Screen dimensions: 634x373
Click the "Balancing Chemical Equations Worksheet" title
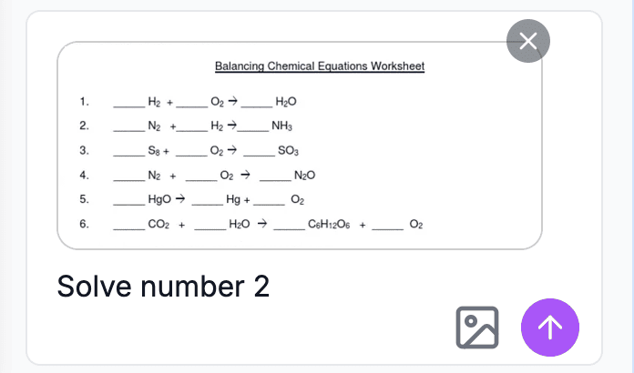point(320,66)
